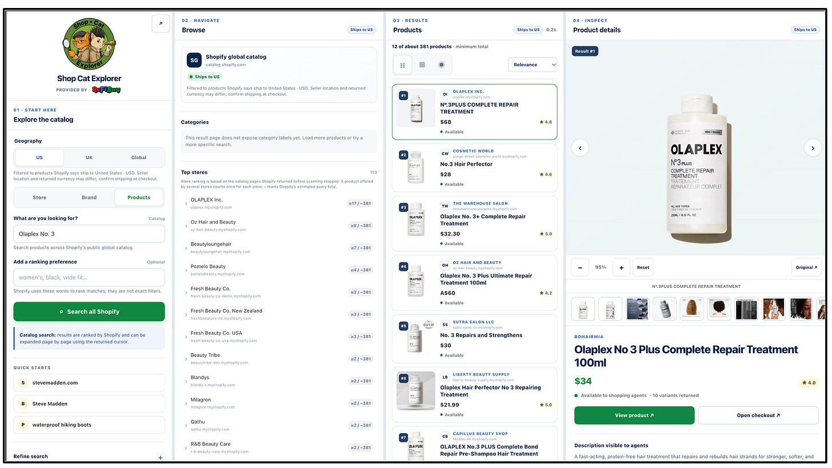Show the next product image
This screenshot has width=832, height=468.
(x=813, y=148)
